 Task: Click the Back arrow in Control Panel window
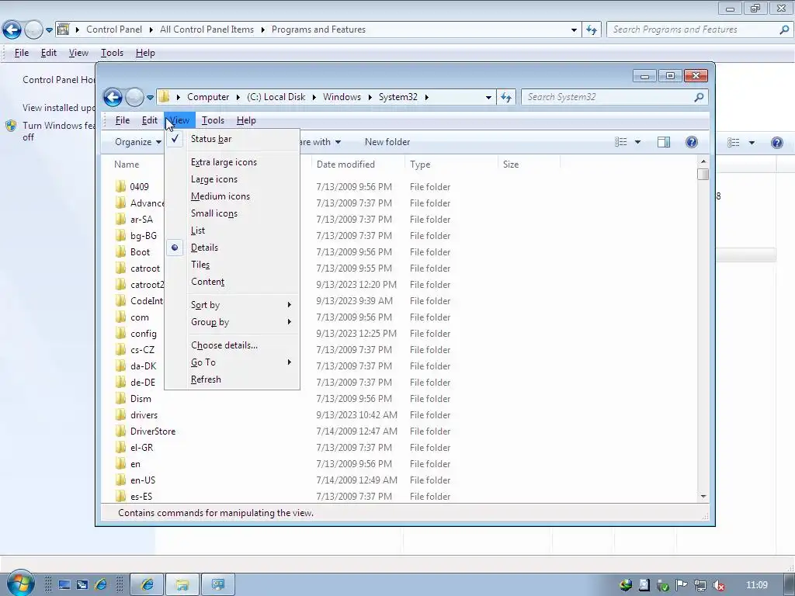pos(12,29)
